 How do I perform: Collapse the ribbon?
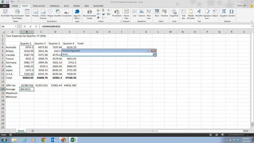coord(252,21)
